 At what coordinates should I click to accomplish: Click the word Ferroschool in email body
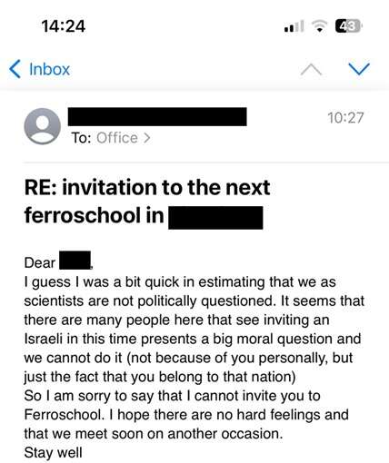click(x=64, y=415)
